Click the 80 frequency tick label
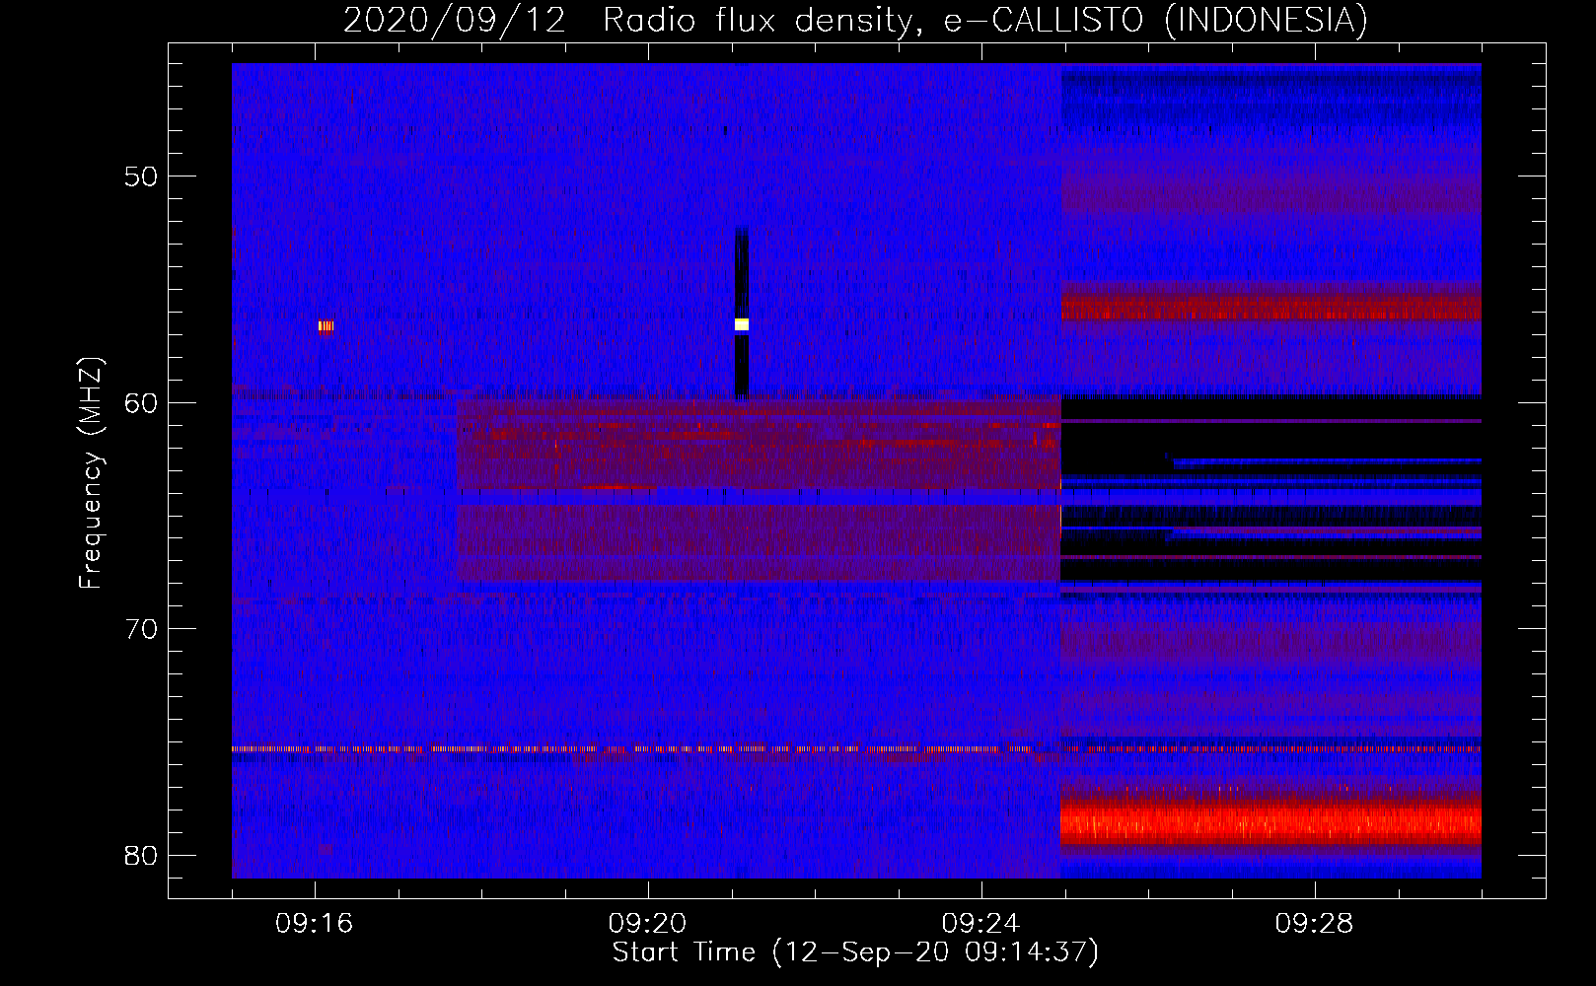This screenshot has height=986, width=1596. click(141, 855)
